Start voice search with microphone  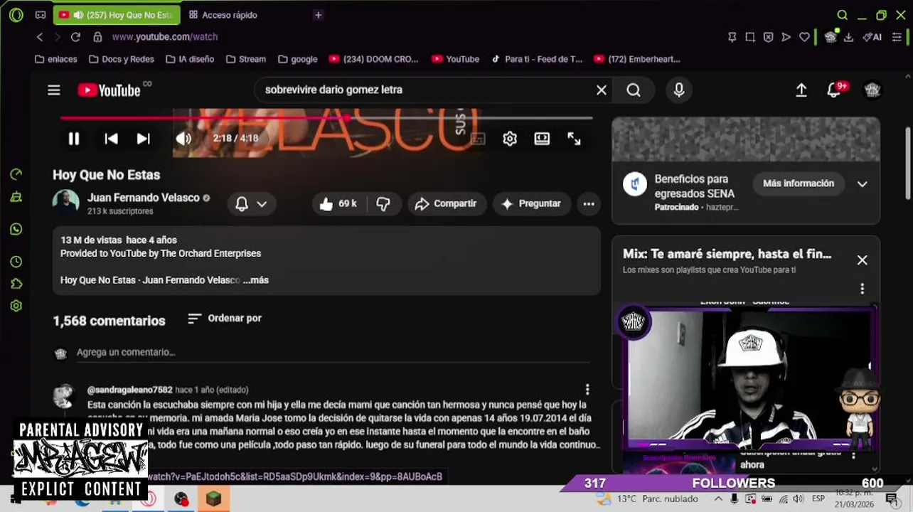[679, 90]
